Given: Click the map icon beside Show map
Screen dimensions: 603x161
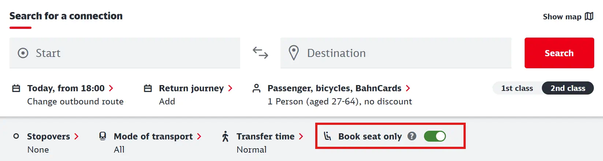Looking at the screenshot, I should 589,16.
